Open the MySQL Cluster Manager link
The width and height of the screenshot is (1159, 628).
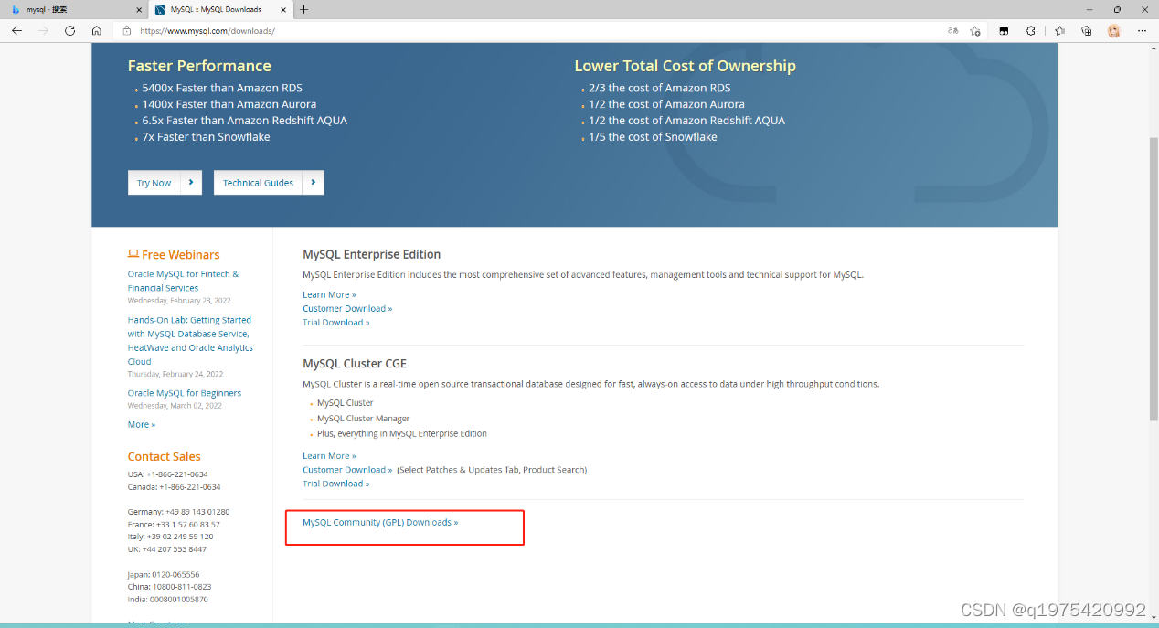tap(363, 419)
